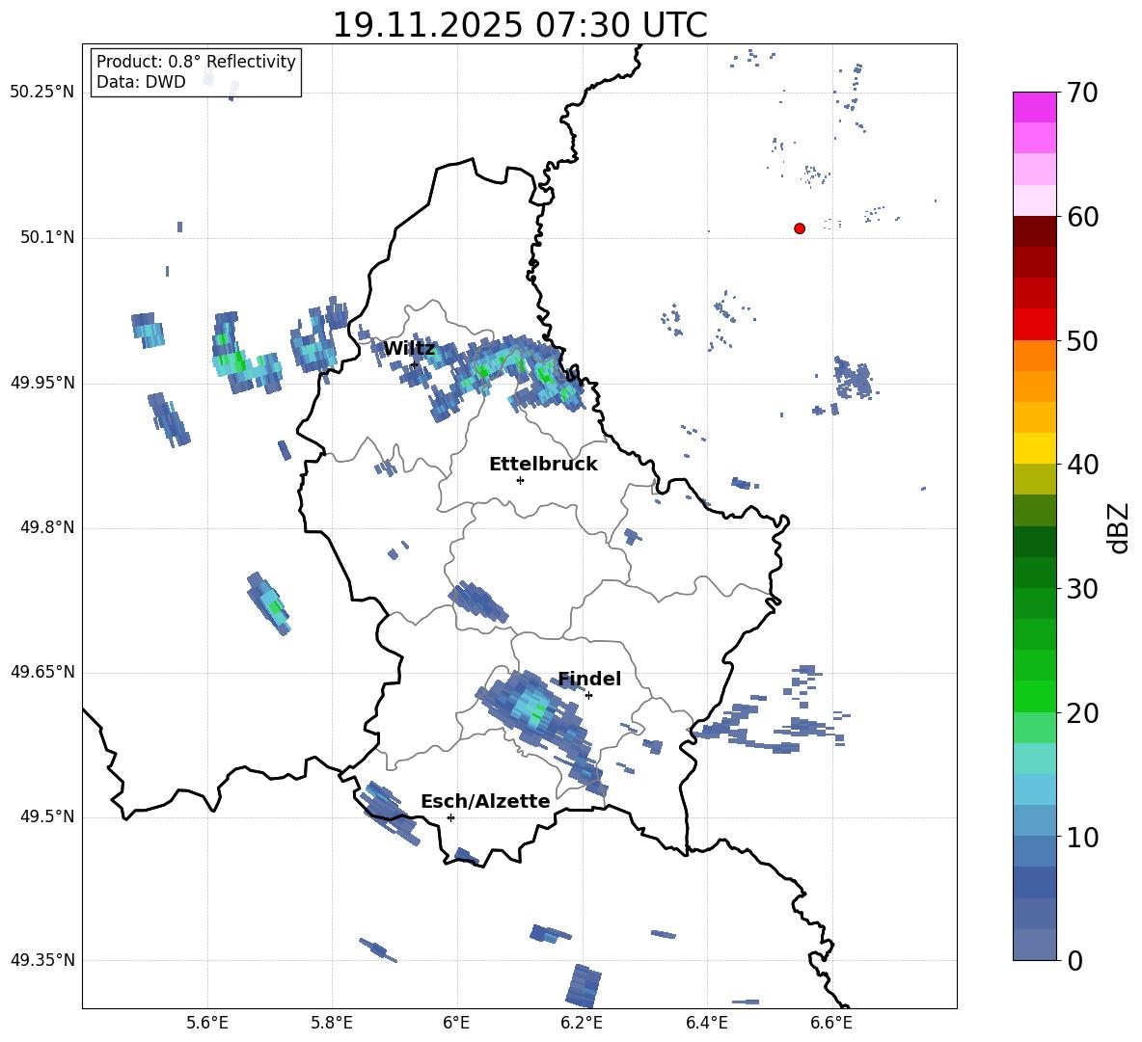Click the colorbar tick label 40

tap(1082, 465)
